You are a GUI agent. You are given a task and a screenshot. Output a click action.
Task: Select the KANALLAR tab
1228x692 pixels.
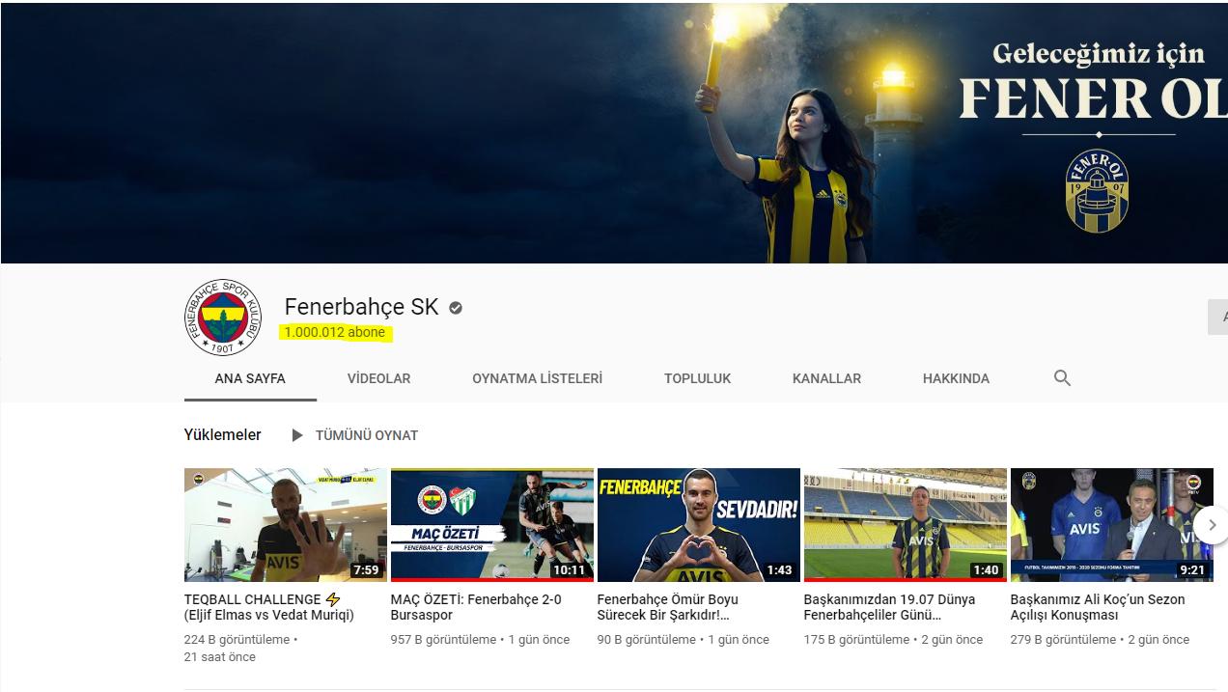826,378
